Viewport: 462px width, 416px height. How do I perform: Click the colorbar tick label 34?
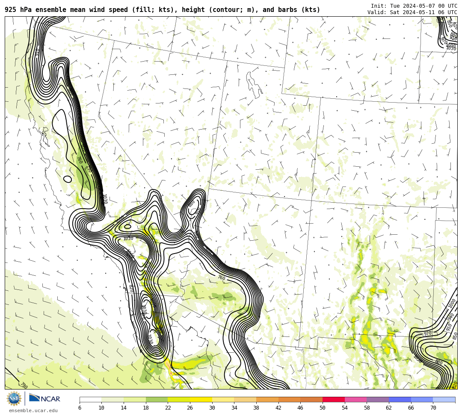click(234, 408)
